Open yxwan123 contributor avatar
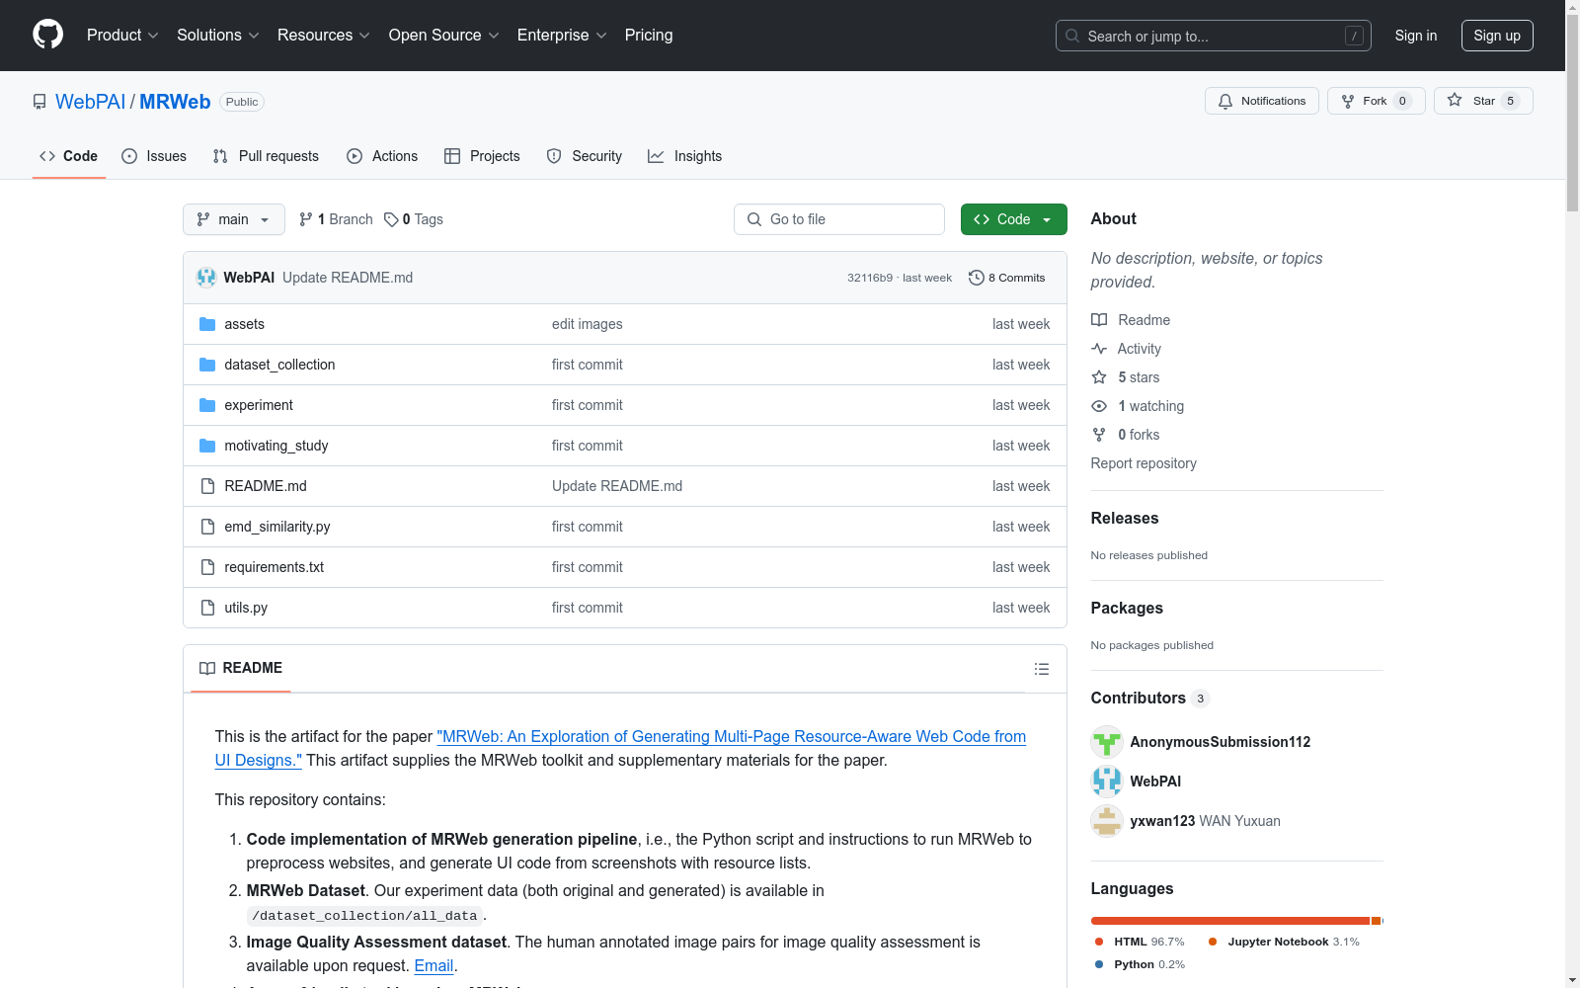1580x988 pixels. 1107,821
